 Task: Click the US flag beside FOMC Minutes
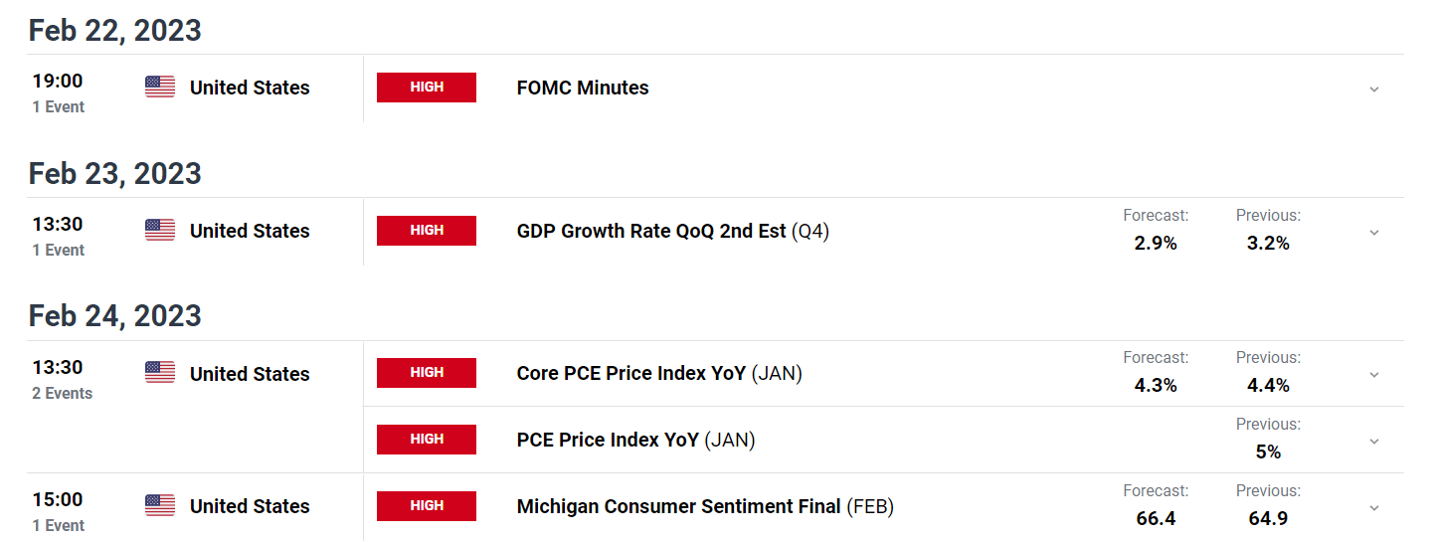point(160,88)
